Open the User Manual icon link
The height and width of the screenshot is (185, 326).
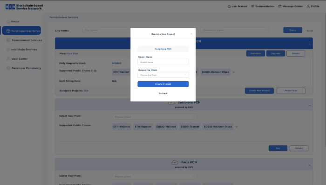[x=229, y=6]
